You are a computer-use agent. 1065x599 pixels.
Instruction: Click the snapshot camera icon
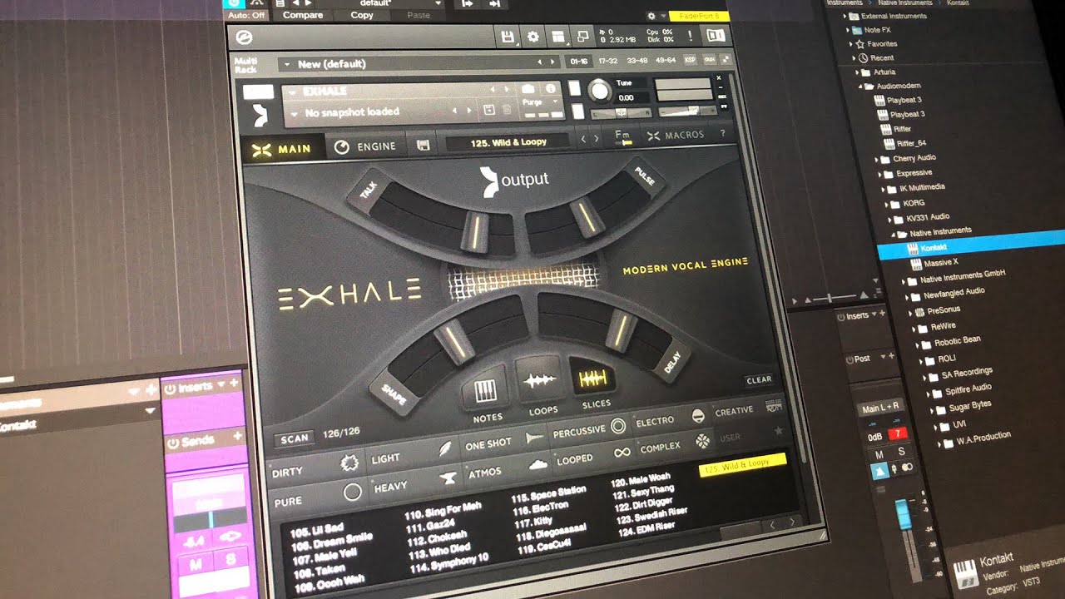(x=528, y=89)
